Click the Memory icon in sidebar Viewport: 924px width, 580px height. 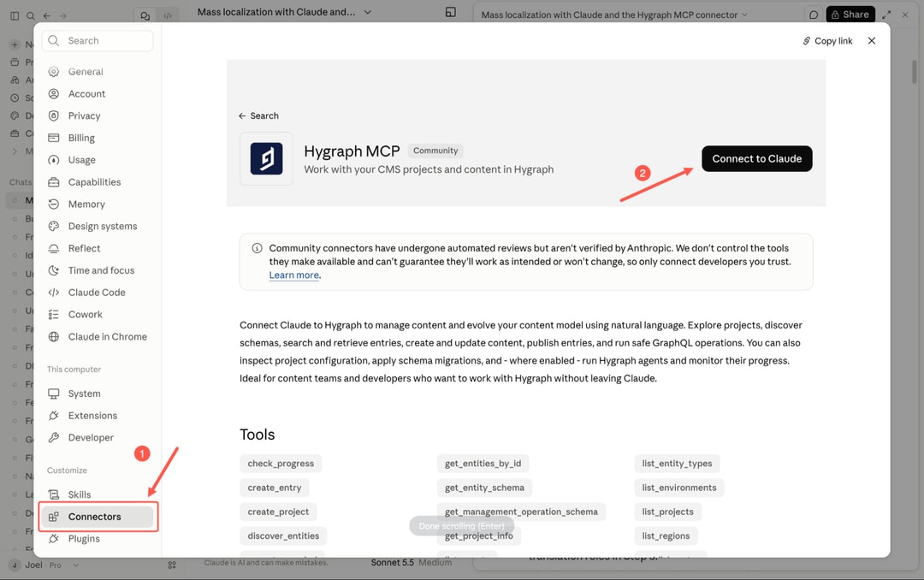(x=54, y=204)
